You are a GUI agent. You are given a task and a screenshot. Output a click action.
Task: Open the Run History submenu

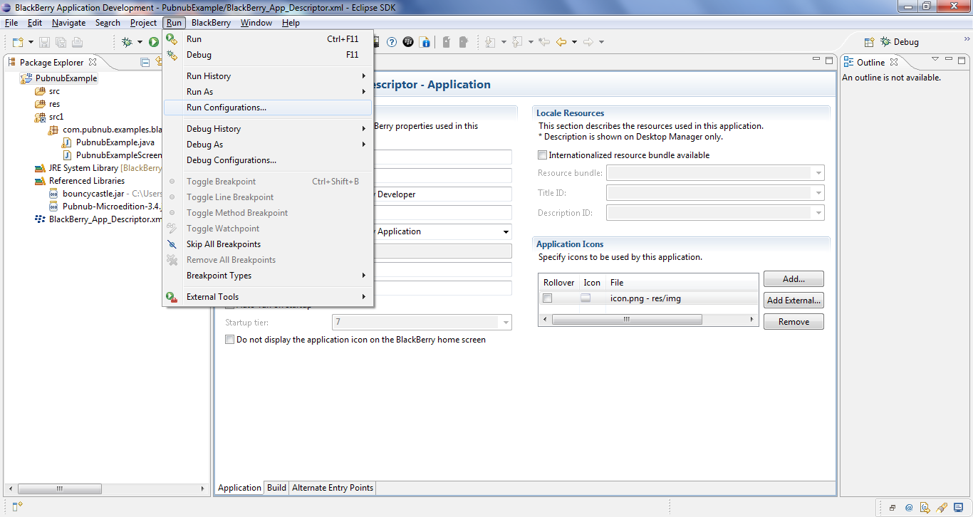267,76
